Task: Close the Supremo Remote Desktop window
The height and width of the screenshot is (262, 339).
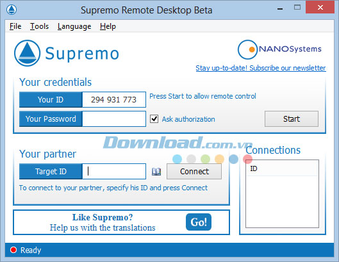Action: click(x=320, y=7)
